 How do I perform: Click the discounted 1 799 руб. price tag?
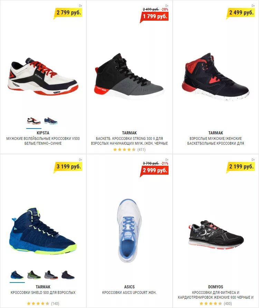point(154,17)
